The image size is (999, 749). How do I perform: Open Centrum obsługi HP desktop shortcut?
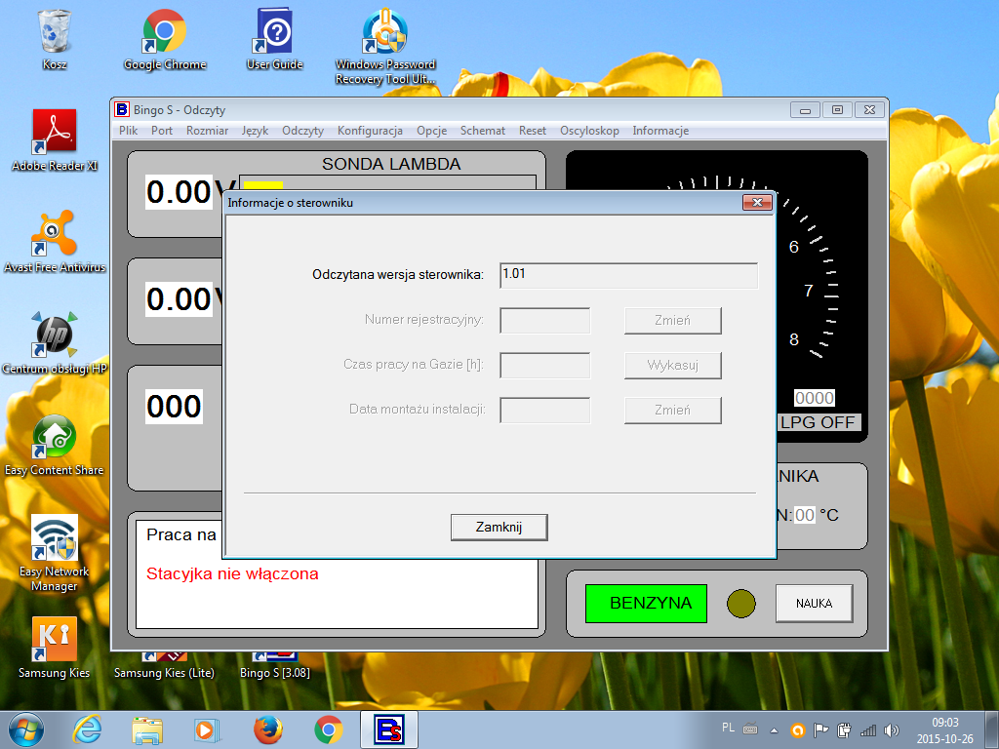coord(55,342)
